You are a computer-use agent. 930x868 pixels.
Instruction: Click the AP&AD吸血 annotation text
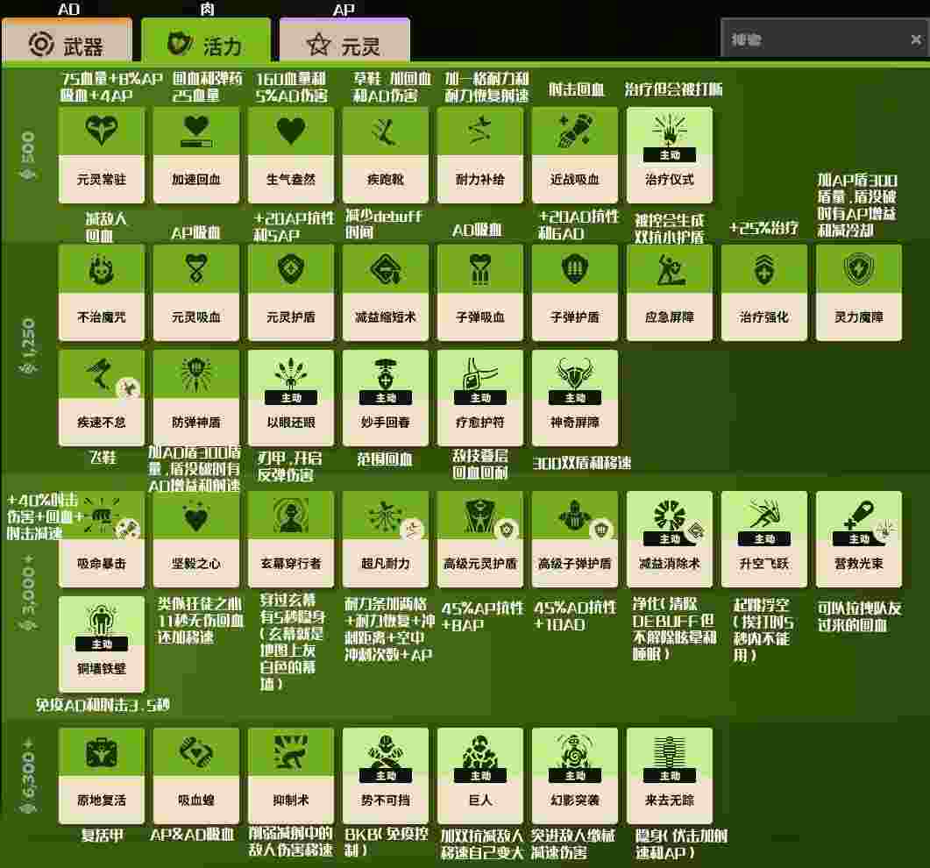point(192,835)
